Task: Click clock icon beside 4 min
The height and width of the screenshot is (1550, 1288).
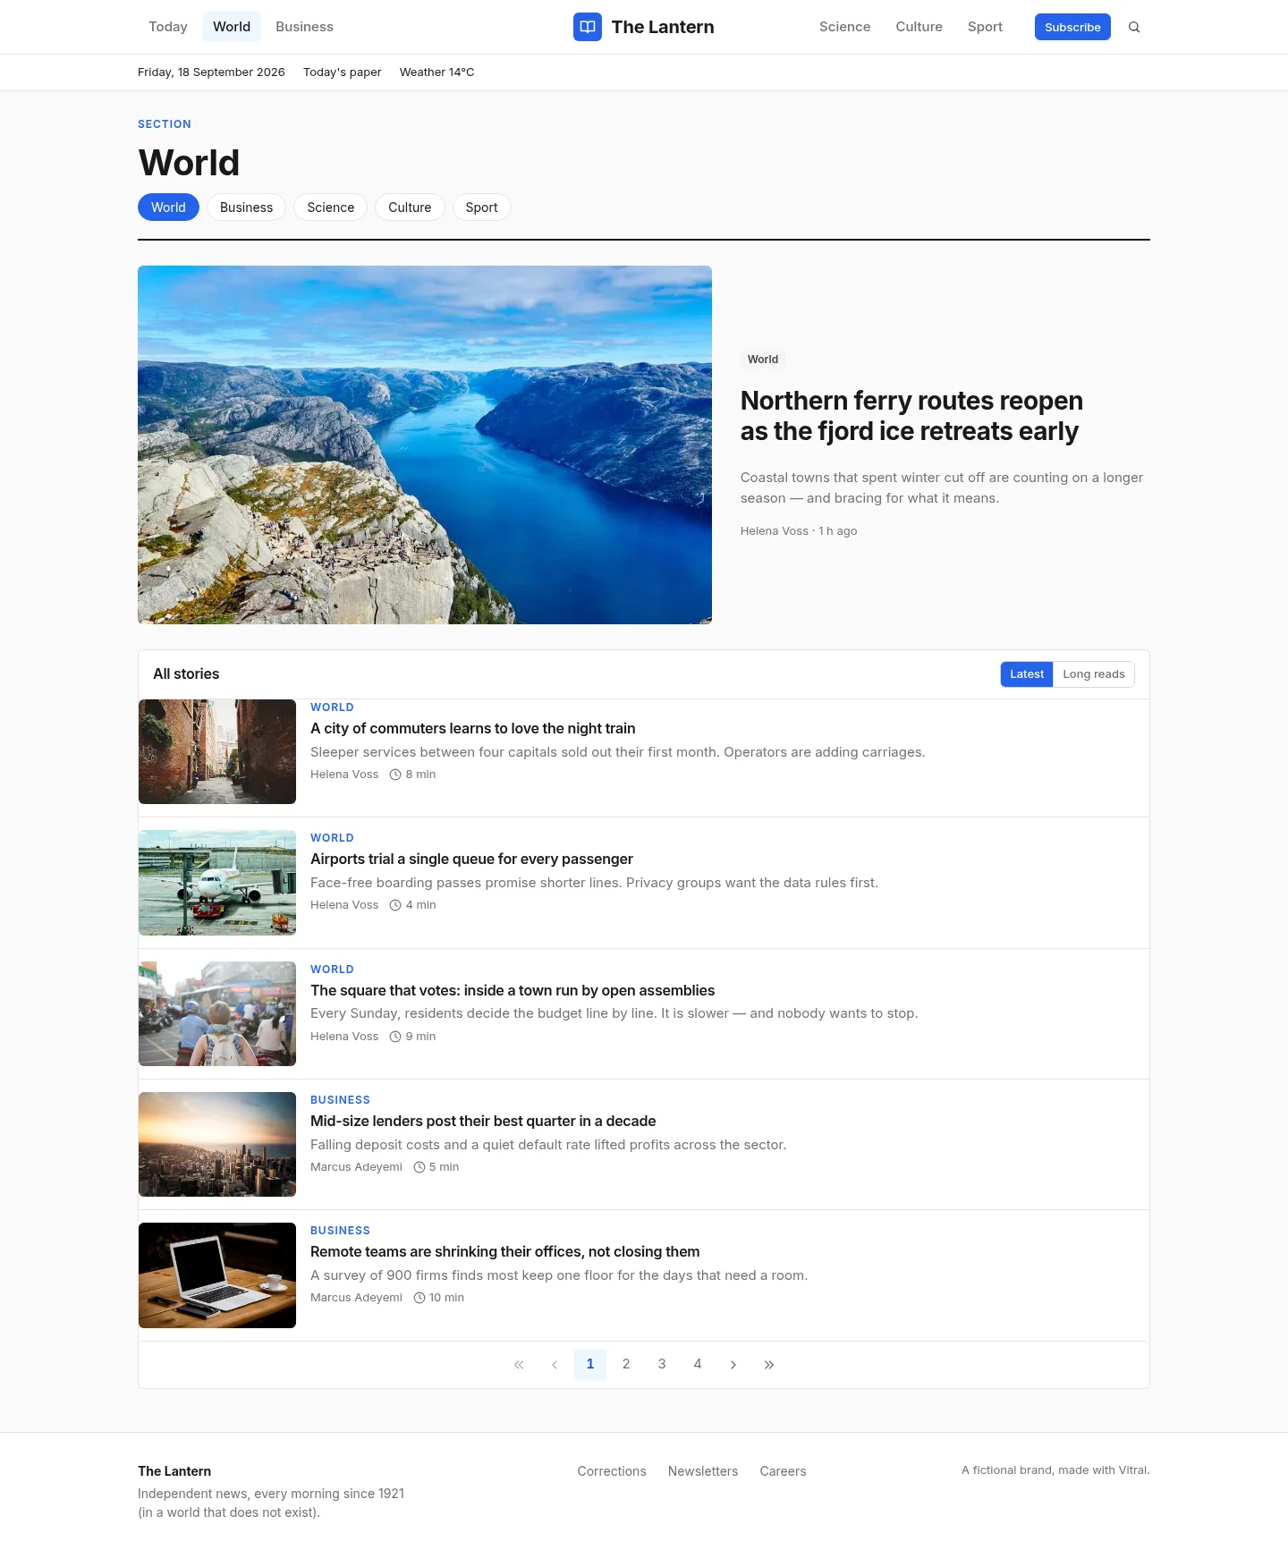Action: 395,905
